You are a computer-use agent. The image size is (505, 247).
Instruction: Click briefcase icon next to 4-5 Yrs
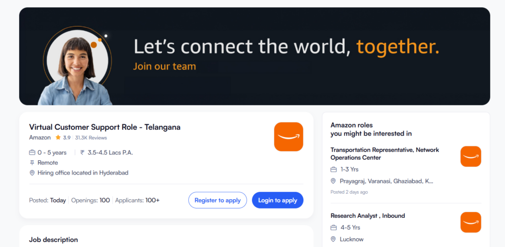334,228
